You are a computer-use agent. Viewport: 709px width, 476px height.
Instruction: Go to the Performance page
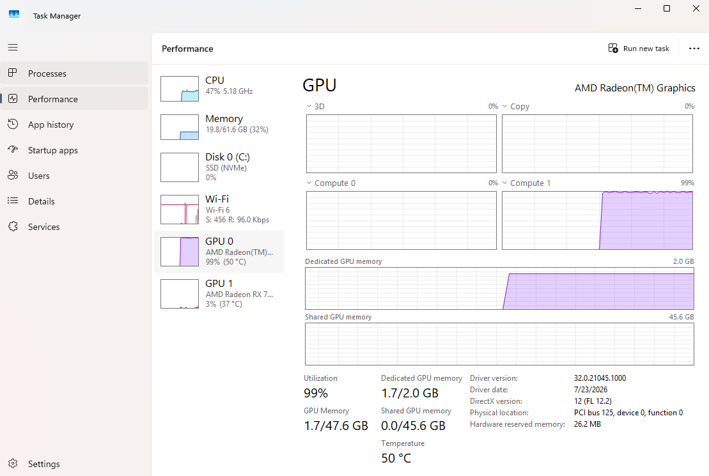click(x=74, y=98)
